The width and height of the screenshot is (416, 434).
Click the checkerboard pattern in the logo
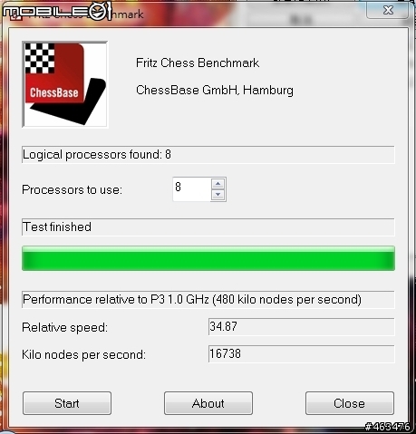[x=40, y=58]
